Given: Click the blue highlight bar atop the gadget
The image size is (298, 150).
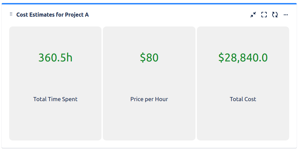Looking at the screenshot, I should [x=149, y=4].
